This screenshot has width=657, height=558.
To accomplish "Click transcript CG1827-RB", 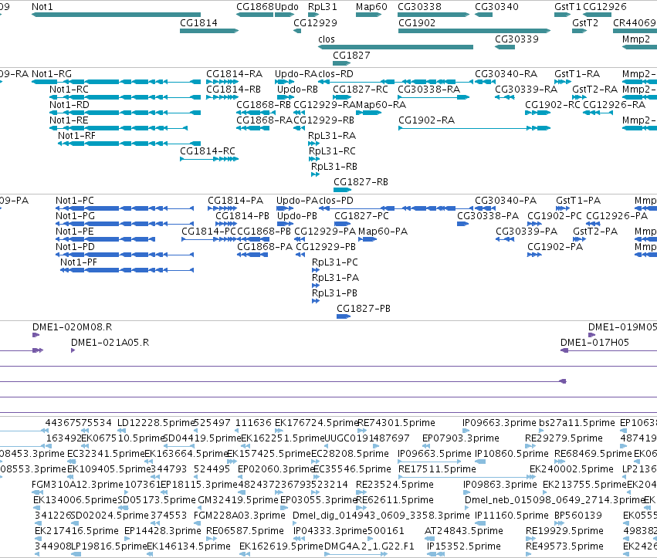I will tap(361, 182).
